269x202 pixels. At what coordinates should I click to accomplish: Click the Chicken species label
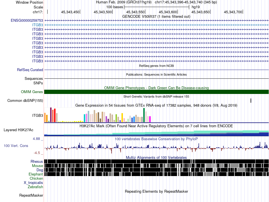point(36,178)
